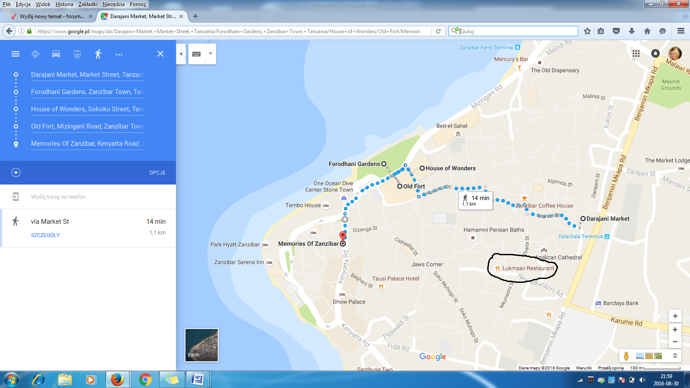
Task: Edit Darajani Market starting point field
Action: 88,75
